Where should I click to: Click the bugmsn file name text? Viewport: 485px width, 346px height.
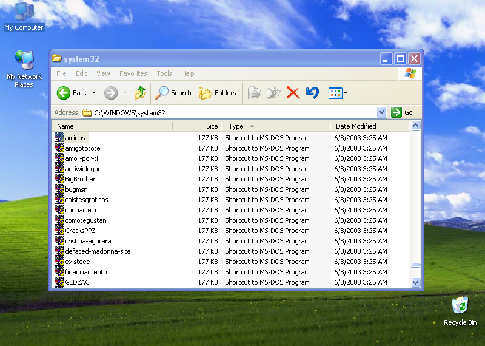coord(76,189)
